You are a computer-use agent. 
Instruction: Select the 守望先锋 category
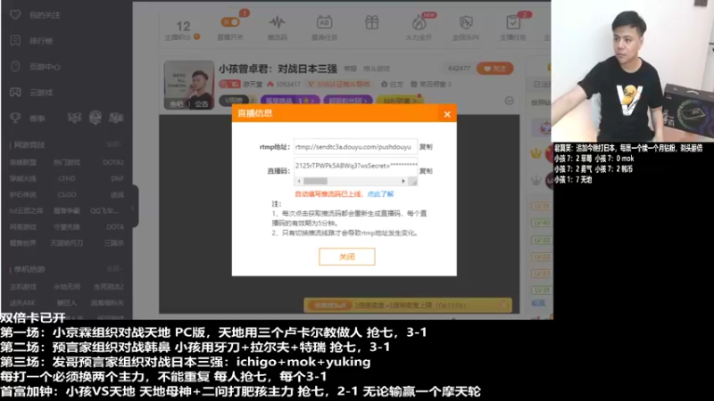tap(66, 227)
